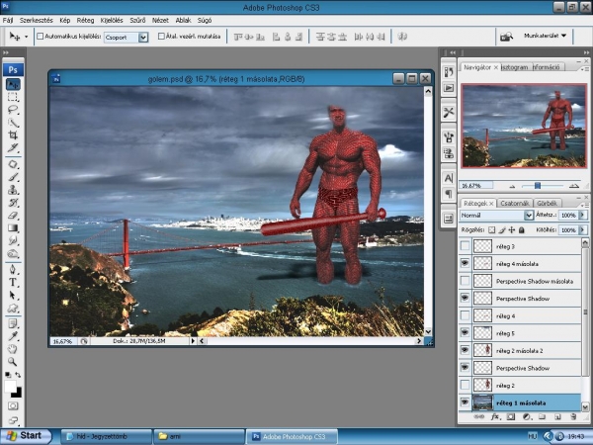Show the réteg 4 layer
Viewport: 593px width, 445px height.
(x=465, y=315)
